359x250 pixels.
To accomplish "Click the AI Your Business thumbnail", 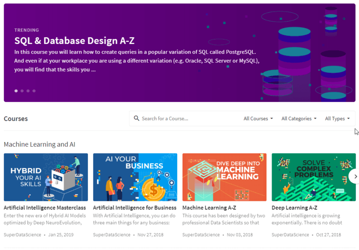I will coord(135,177).
